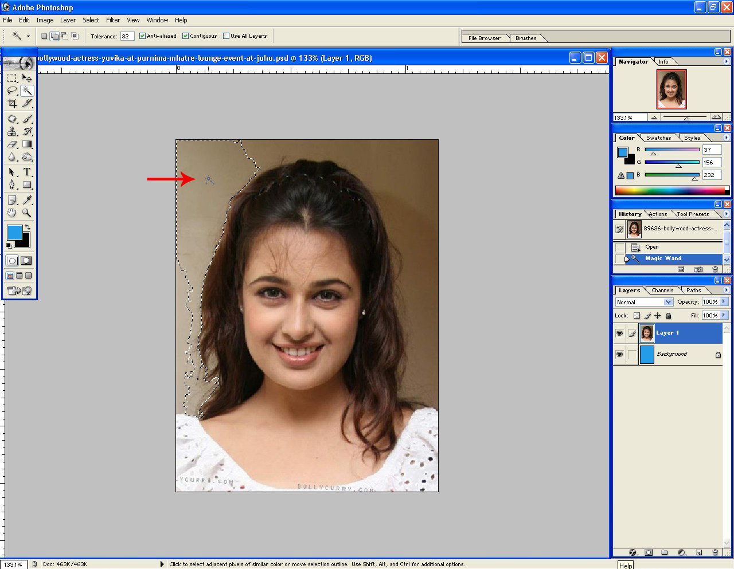Open the Opacity slider arrow
Image resolution: width=734 pixels, height=569 pixels.
[x=724, y=302]
